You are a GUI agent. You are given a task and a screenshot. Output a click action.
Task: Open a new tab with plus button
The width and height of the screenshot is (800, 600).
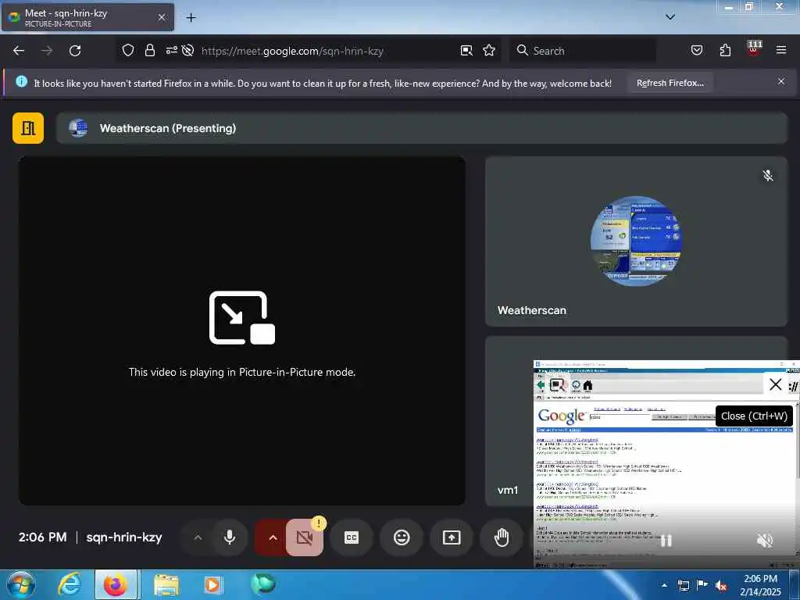(x=191, y=18)
